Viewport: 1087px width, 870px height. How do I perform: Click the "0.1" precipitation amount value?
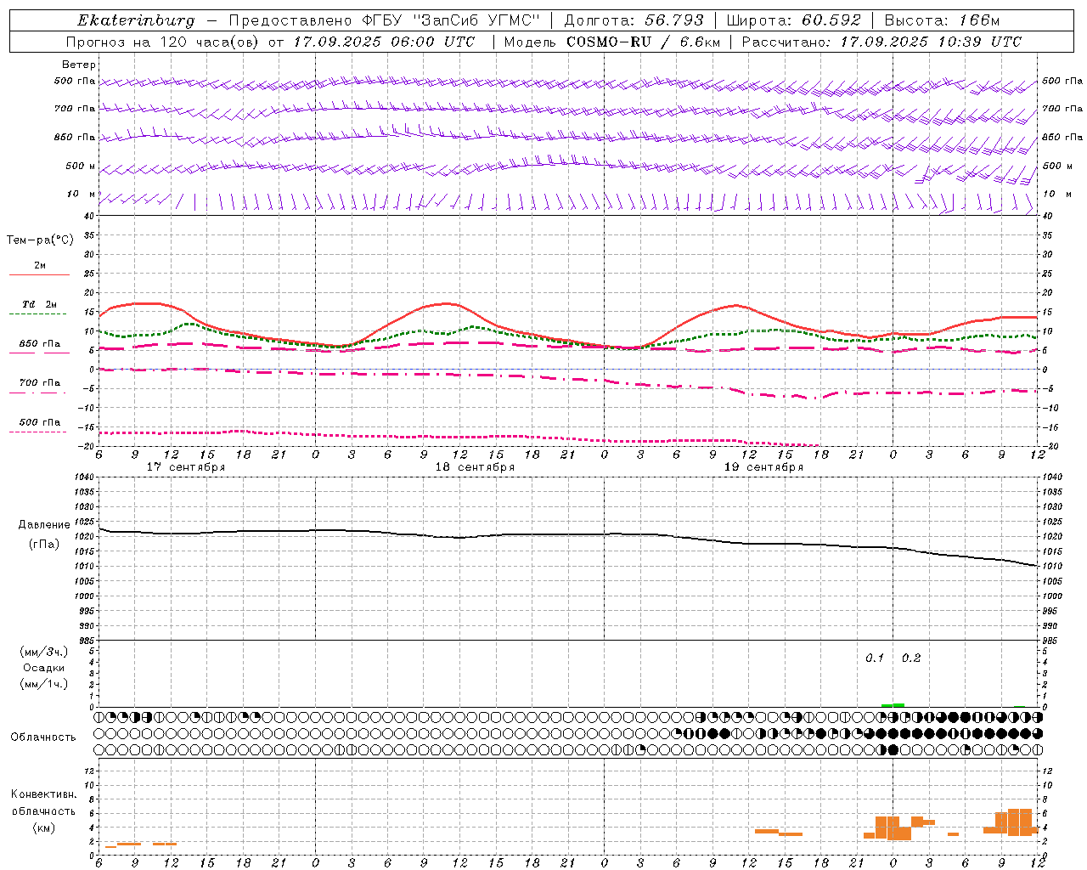tap(875, 658)
